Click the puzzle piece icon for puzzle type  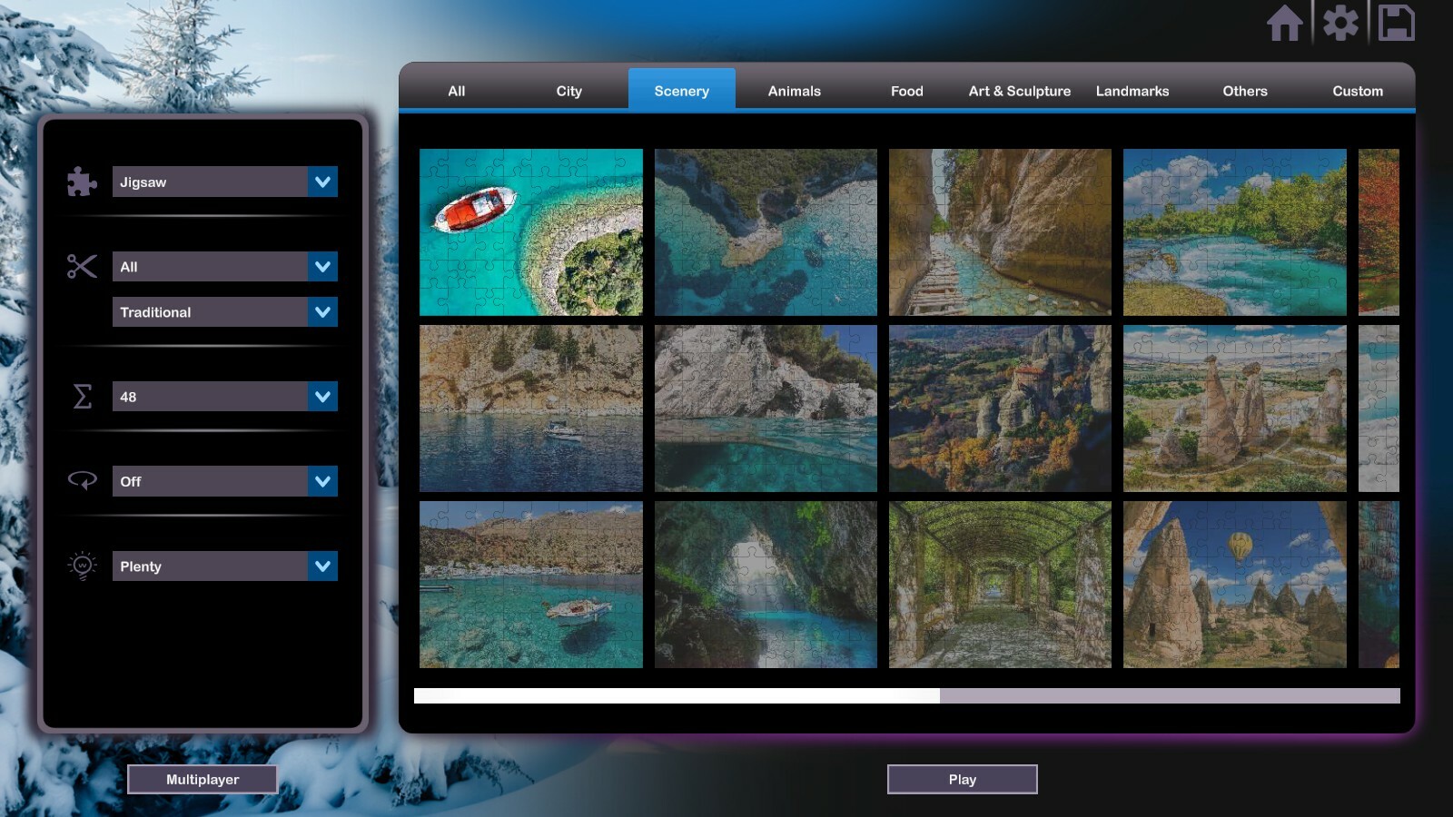point(81,182)
